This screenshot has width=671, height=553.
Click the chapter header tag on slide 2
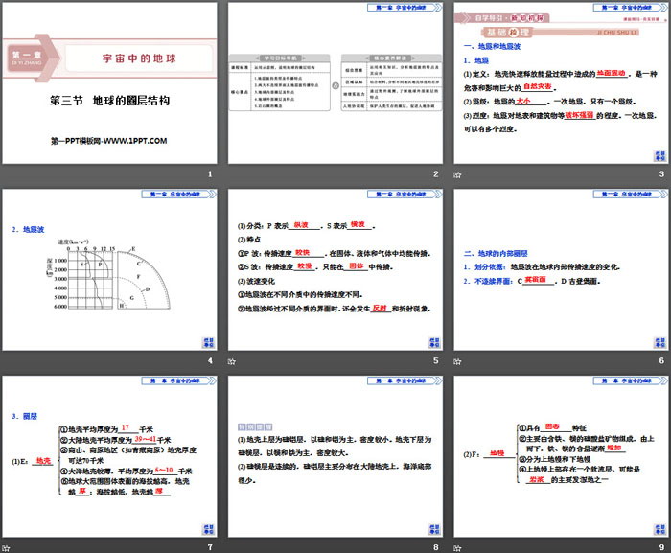[x=405, y=8]
